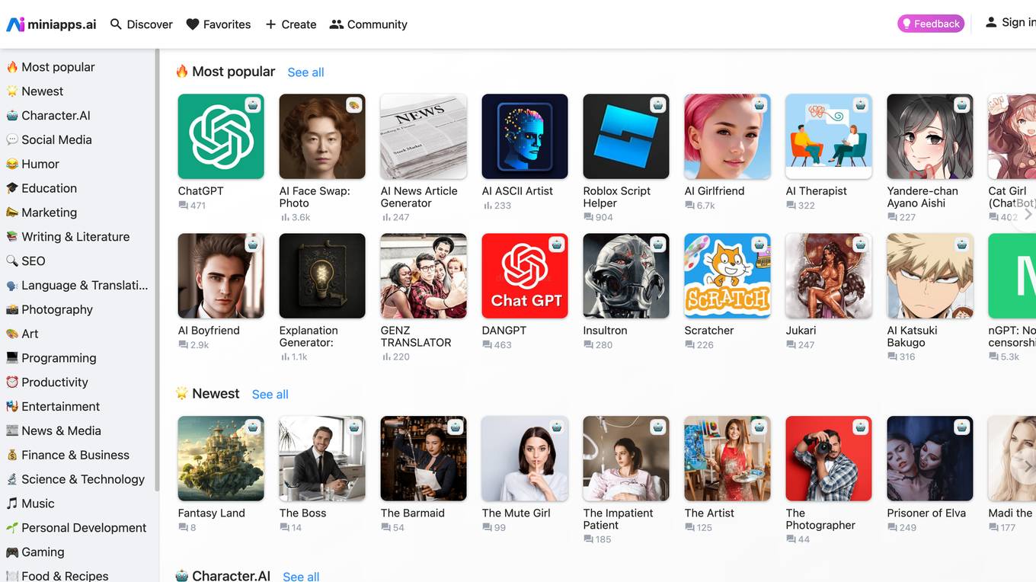Click the robot badge on DANGPT card

coord(556,245)
